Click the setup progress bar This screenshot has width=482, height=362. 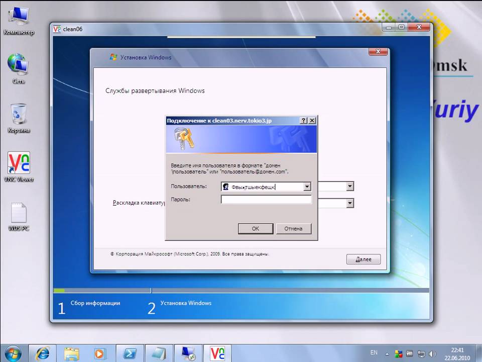[x=241, y=290]
